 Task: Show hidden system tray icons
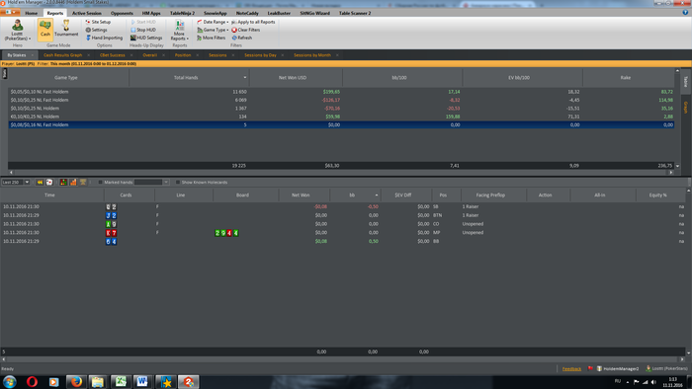628,382
